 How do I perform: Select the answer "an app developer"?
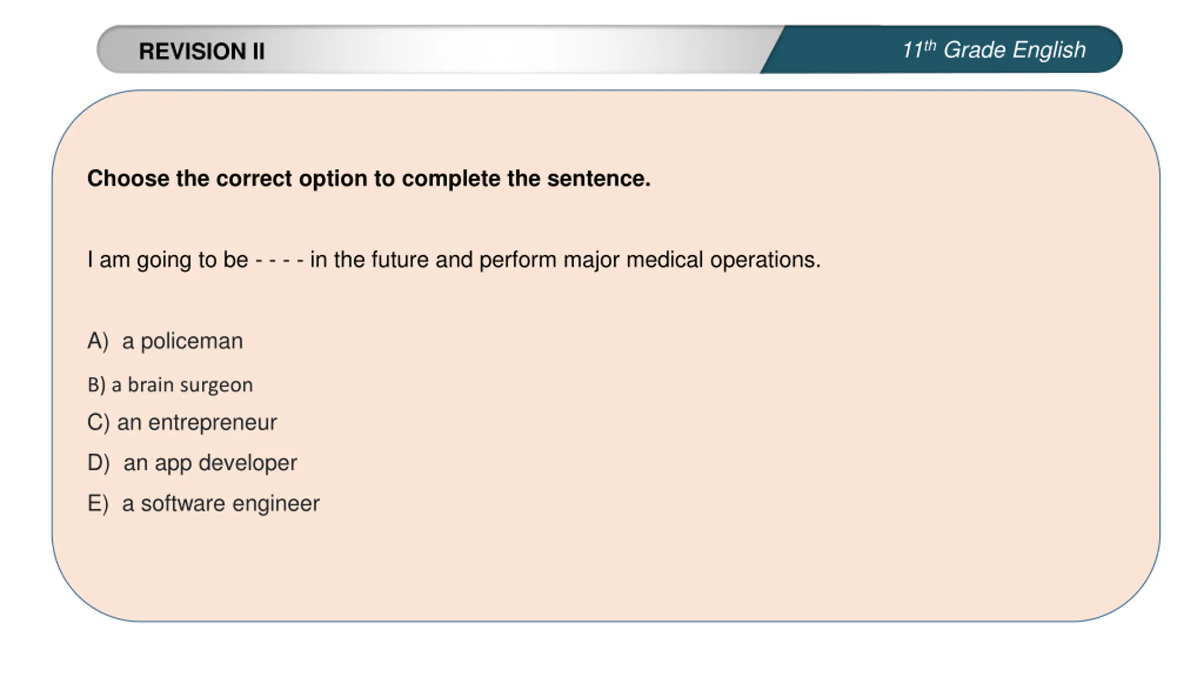pyautogui.click(x=210, y=463)
